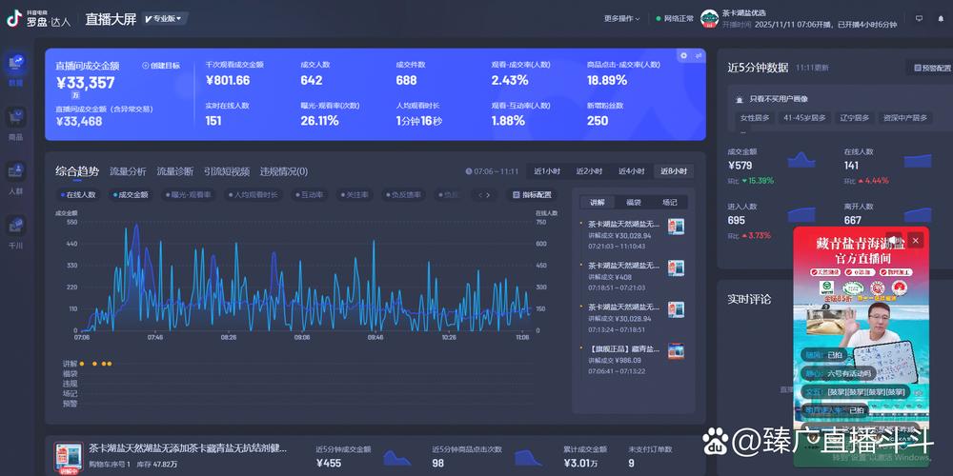
Task: Select the 福袋 tab in side panel
Action: click(x=634, y=202)
